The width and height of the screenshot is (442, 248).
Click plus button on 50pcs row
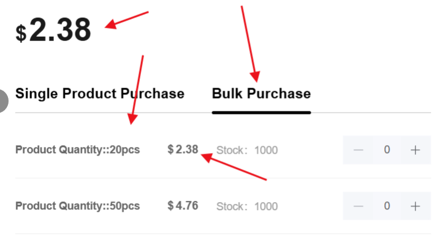tap(415, 206)
